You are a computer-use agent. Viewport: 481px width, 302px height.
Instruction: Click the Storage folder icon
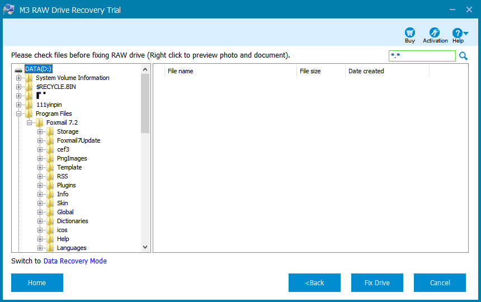50,131
